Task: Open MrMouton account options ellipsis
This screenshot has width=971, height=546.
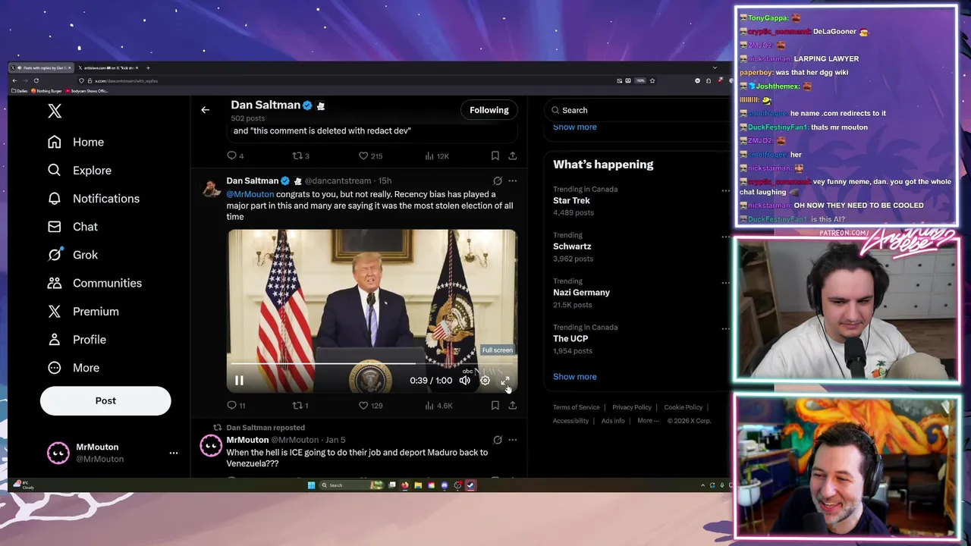Action: [174, 453]
